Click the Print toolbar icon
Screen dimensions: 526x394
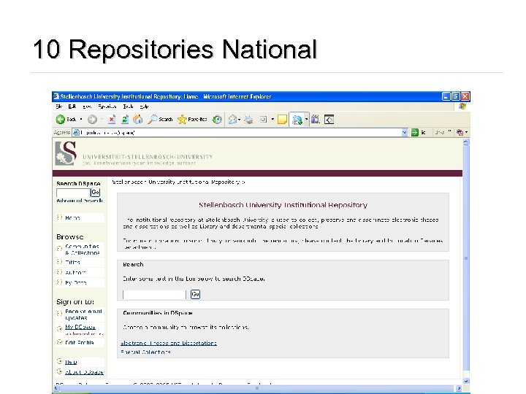248,119
